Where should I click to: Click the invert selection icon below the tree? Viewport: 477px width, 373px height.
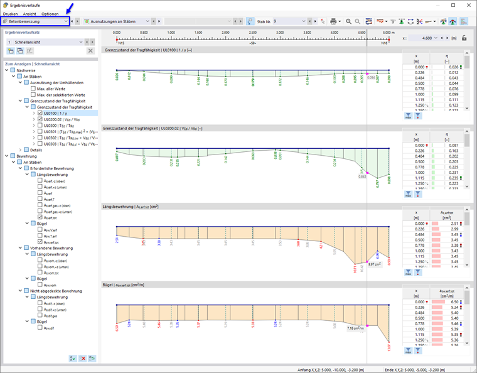92,359
